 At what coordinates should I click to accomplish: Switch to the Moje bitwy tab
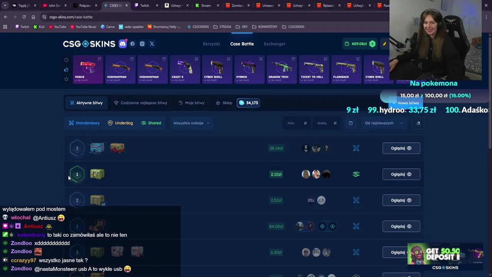191,103
